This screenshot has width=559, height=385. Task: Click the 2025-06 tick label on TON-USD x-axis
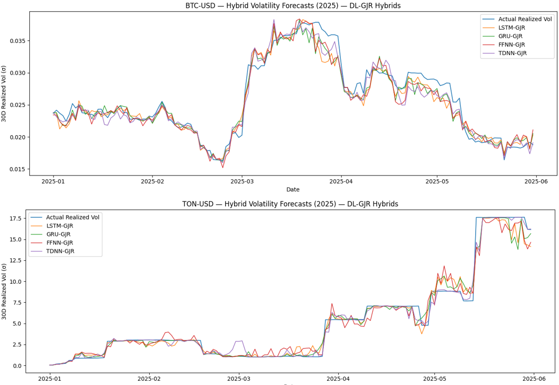[x=533, y=379]
